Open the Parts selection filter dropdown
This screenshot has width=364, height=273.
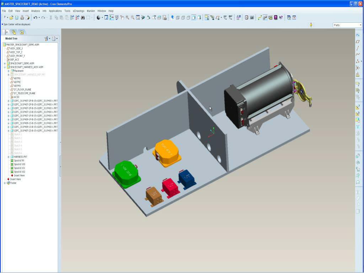pyautogui.click(x=347, y=25)
